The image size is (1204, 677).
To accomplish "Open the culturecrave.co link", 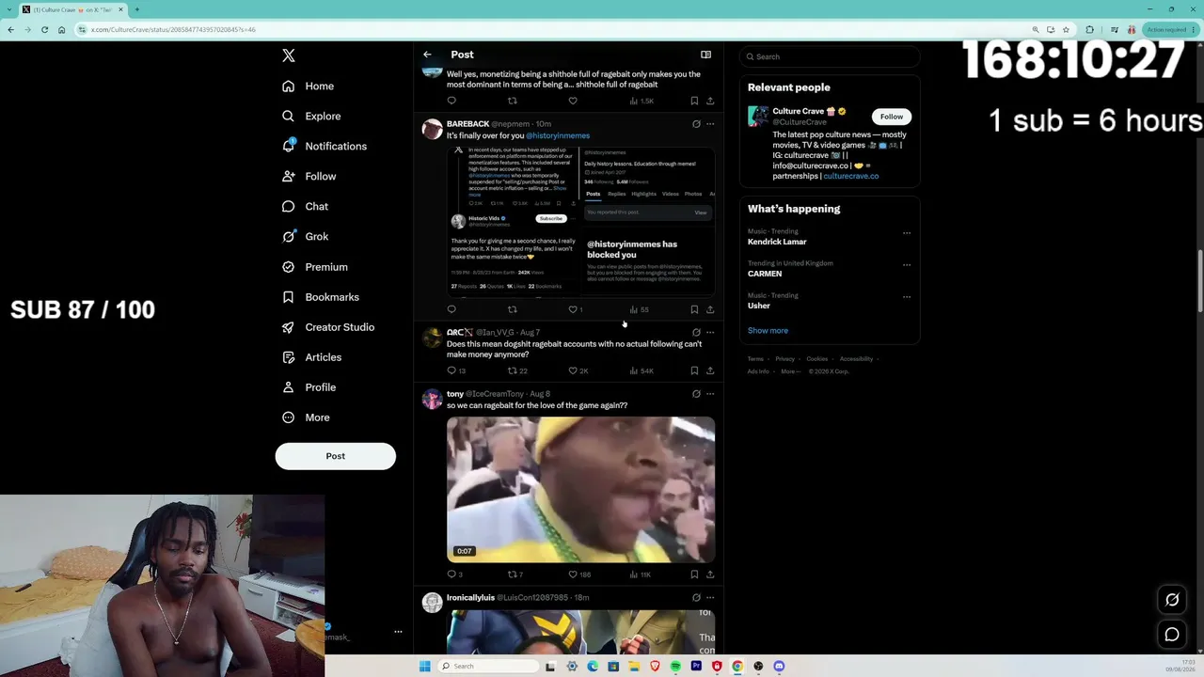I will 851,176.
